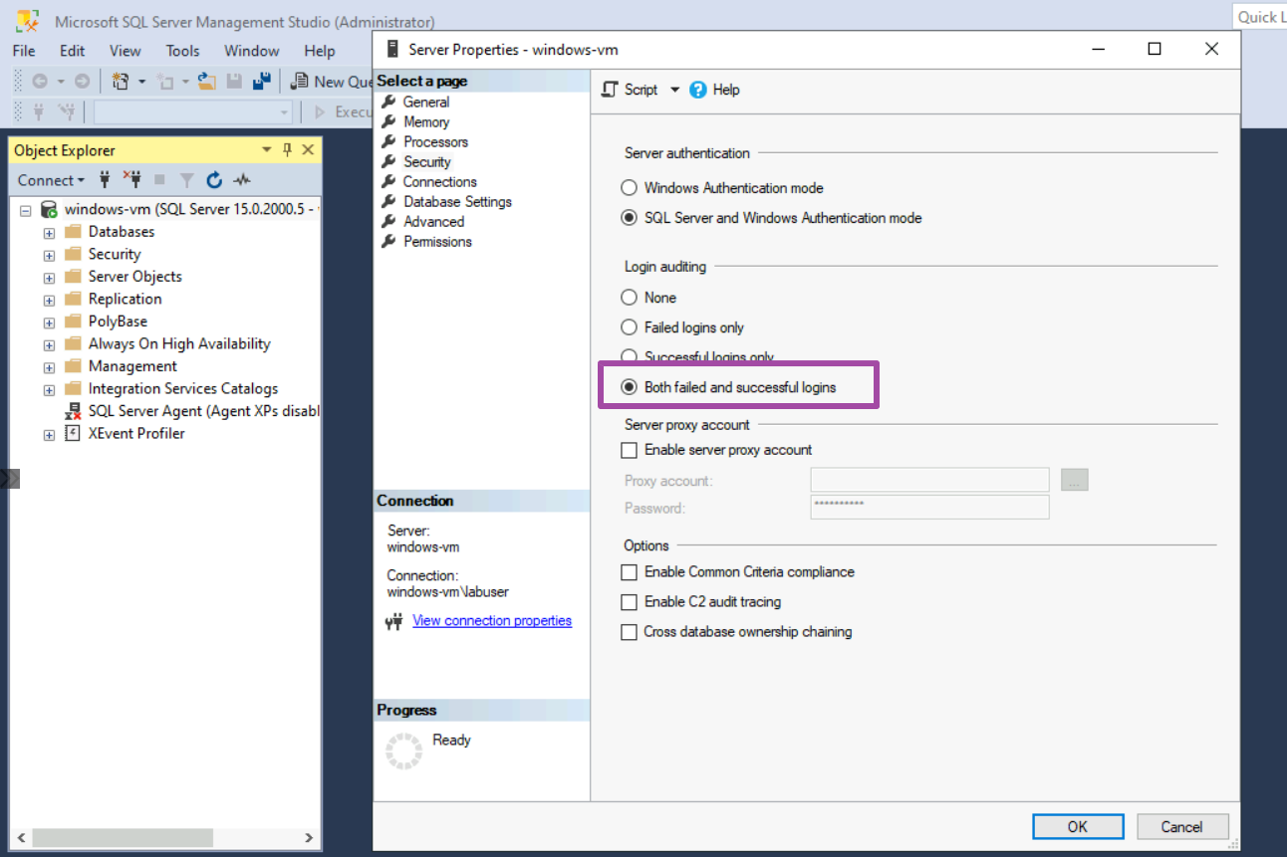Expand the Databases node
Viewport: 1287px width, 857px height.
click(49, 232)
